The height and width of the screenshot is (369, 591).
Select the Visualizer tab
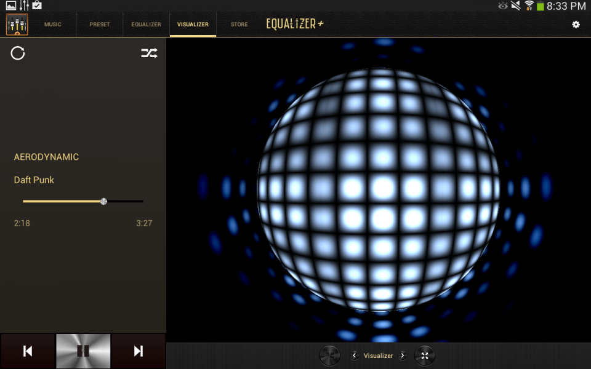tap(193, 25)
